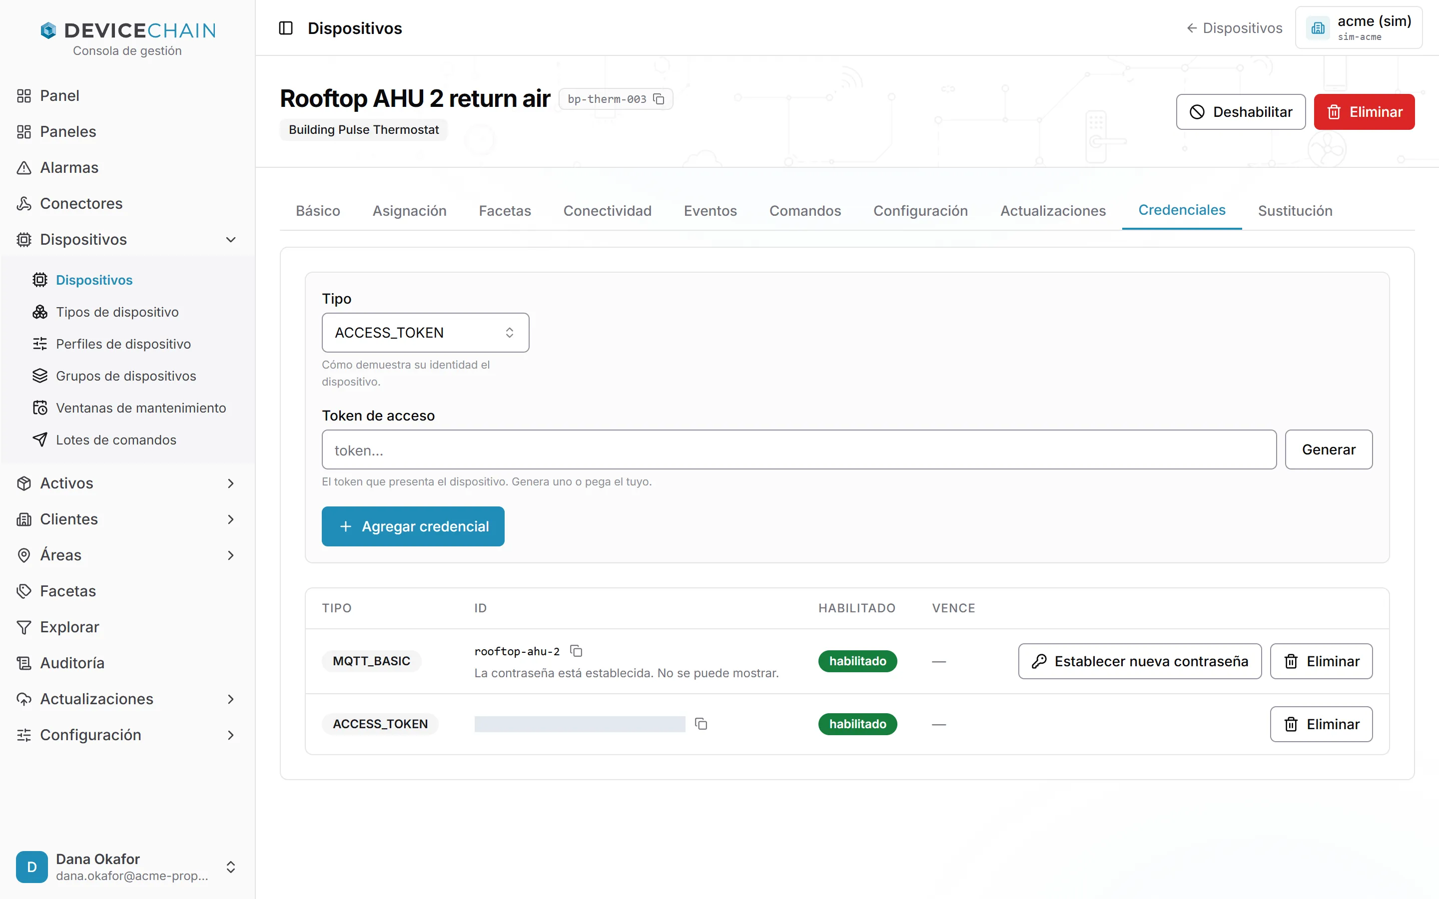Click Establecer nueva contraseña button
1439x899 pixels.
(x=1140, y=661)
